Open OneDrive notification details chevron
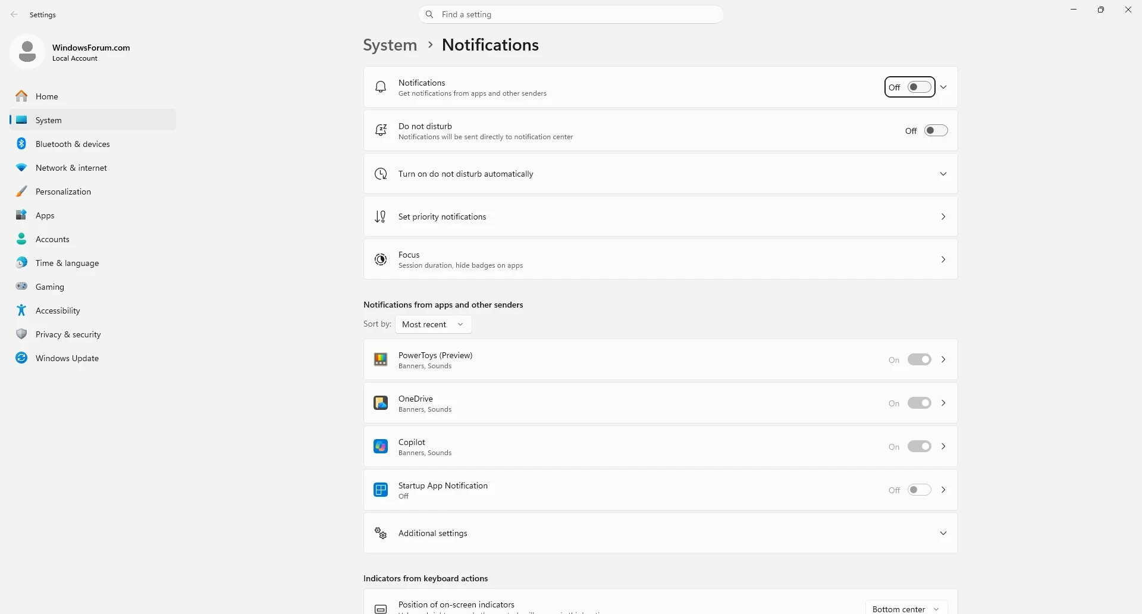Viewport: 1142px width, 614px height. [x=943, y=403]
